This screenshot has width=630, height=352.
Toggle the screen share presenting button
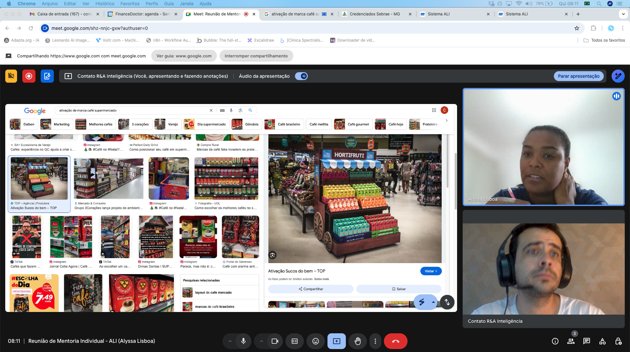point(337,341)
